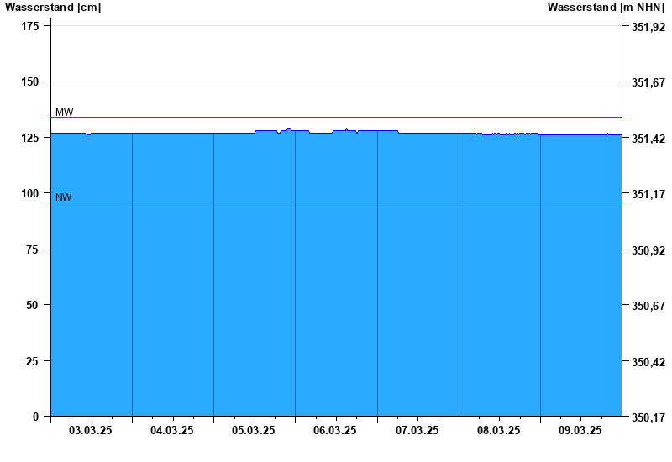Viewport: 672px width, 462px height.
Task: Click the 09.03.25 date label
Action: (x=580, y=430)
